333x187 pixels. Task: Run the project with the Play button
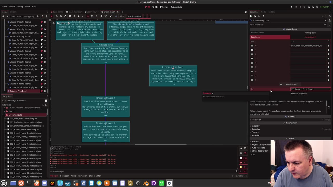[x=292, y=7]
